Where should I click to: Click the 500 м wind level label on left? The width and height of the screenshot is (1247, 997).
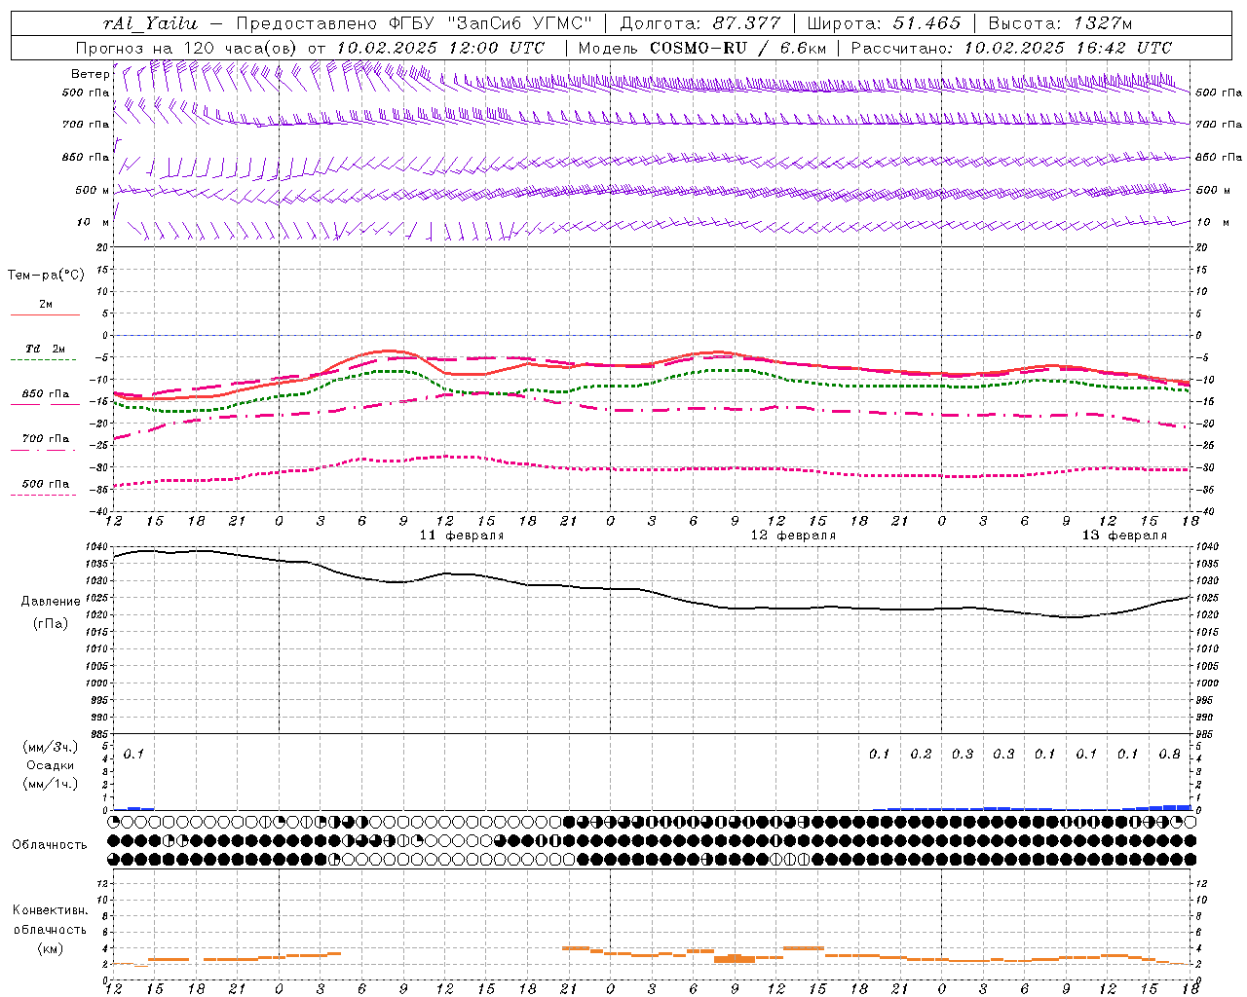(x=92, y=190)
